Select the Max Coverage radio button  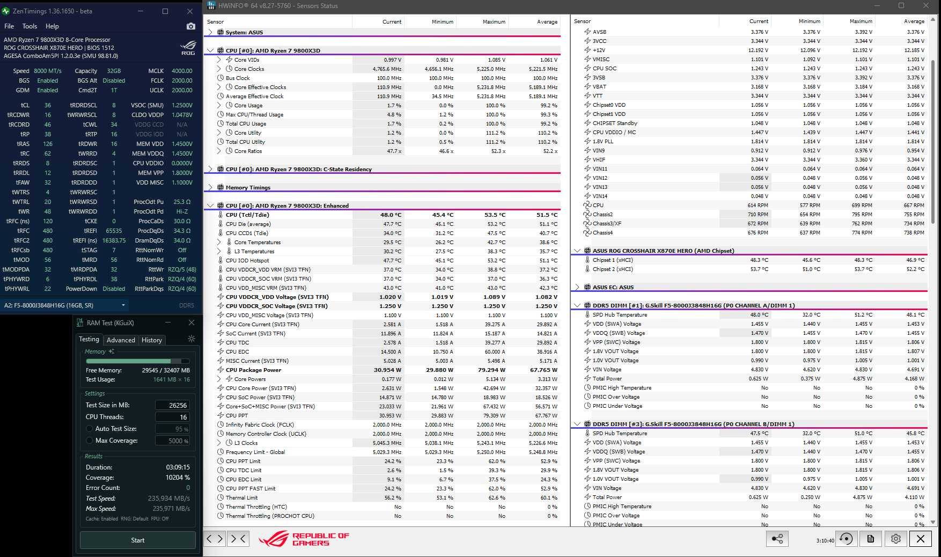pos(90,441)
